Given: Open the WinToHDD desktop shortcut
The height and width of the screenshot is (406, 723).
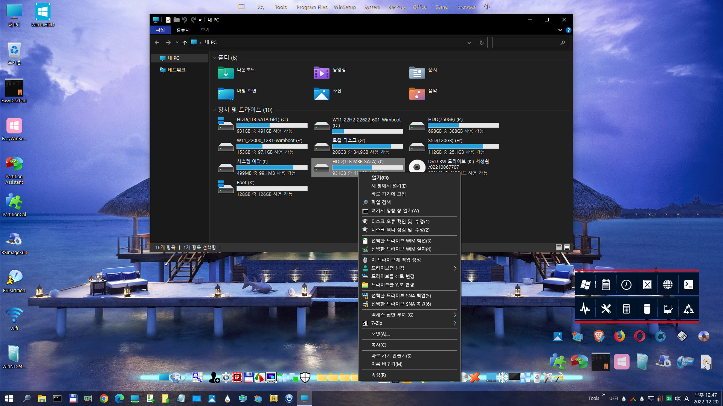Looking at the screenshot, I should [43, 15].
